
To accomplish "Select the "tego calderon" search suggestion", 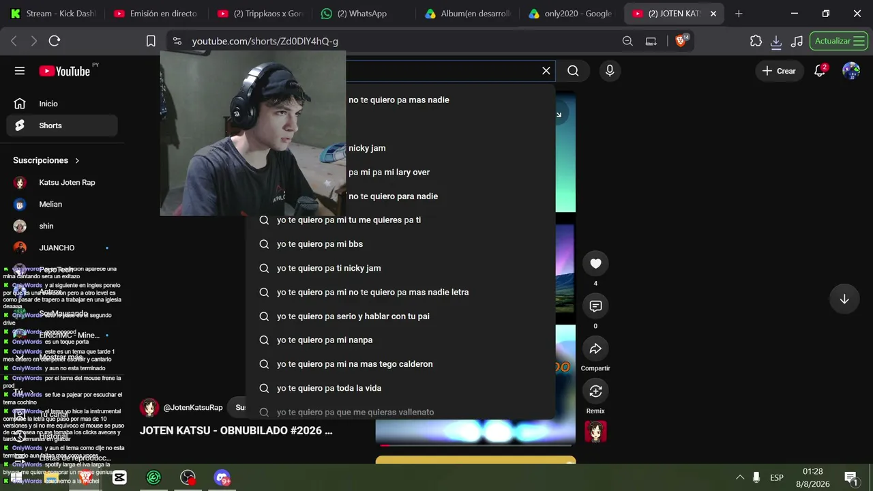I will 400,364.
